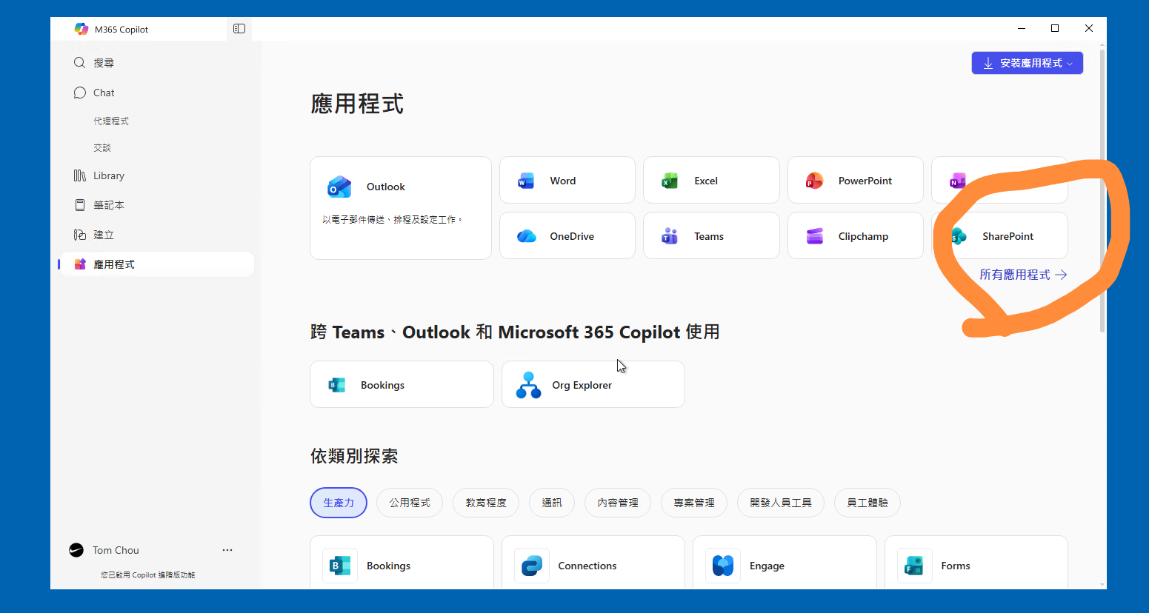Select the 通訊 category chip

coord(552,503)
